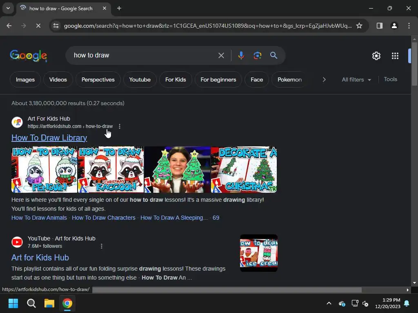The height and width of the screenshot is (313, 418).
Task: Bookmark this page with the star icon
Action: [x=359, y=26]
